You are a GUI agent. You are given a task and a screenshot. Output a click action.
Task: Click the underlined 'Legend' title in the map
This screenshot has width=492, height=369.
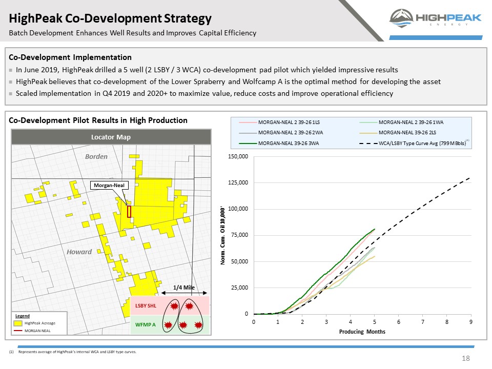click(22, 316)
